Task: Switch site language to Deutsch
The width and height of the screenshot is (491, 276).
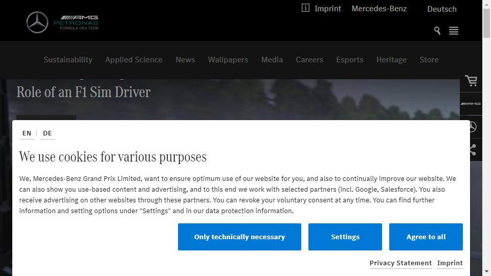Action: pos(441,9)
